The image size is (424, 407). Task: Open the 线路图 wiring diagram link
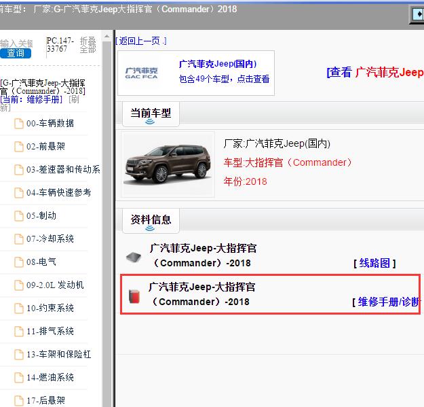[x=374, y=263]
